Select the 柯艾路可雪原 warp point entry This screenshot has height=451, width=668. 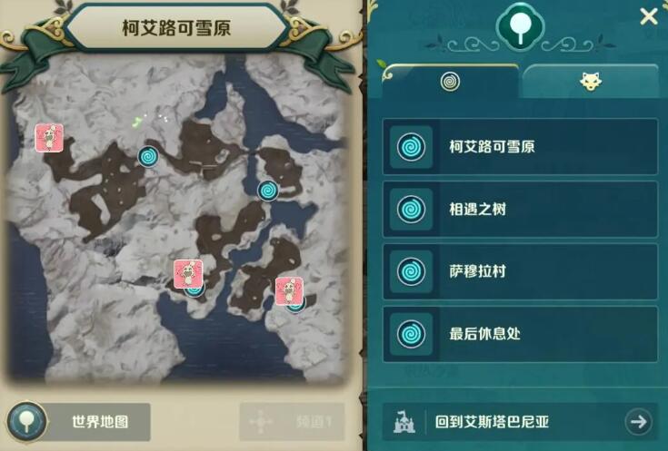coord(520,147)
